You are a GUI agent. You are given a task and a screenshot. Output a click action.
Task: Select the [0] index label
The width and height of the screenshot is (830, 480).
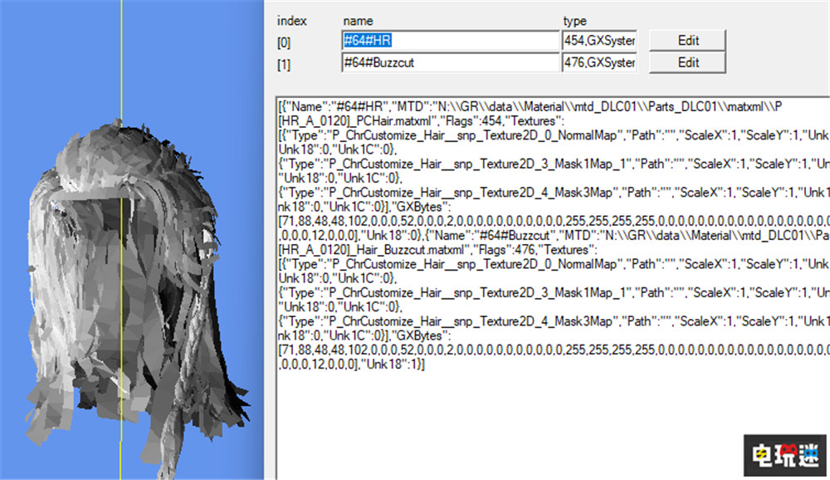point(286,41)
